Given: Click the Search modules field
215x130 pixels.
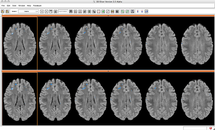Looking at the screenshot, I should (x=63, y=12).
